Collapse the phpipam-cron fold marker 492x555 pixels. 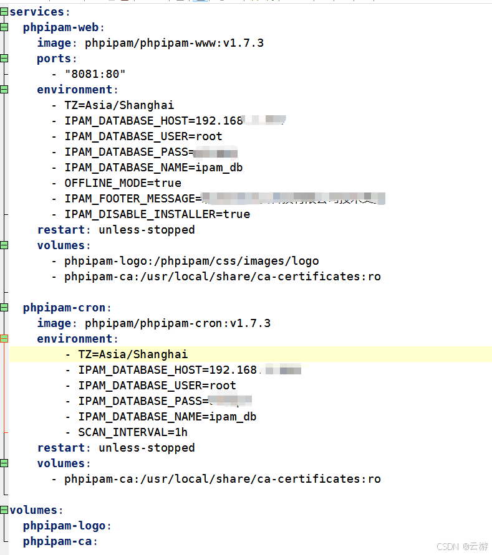4,308
